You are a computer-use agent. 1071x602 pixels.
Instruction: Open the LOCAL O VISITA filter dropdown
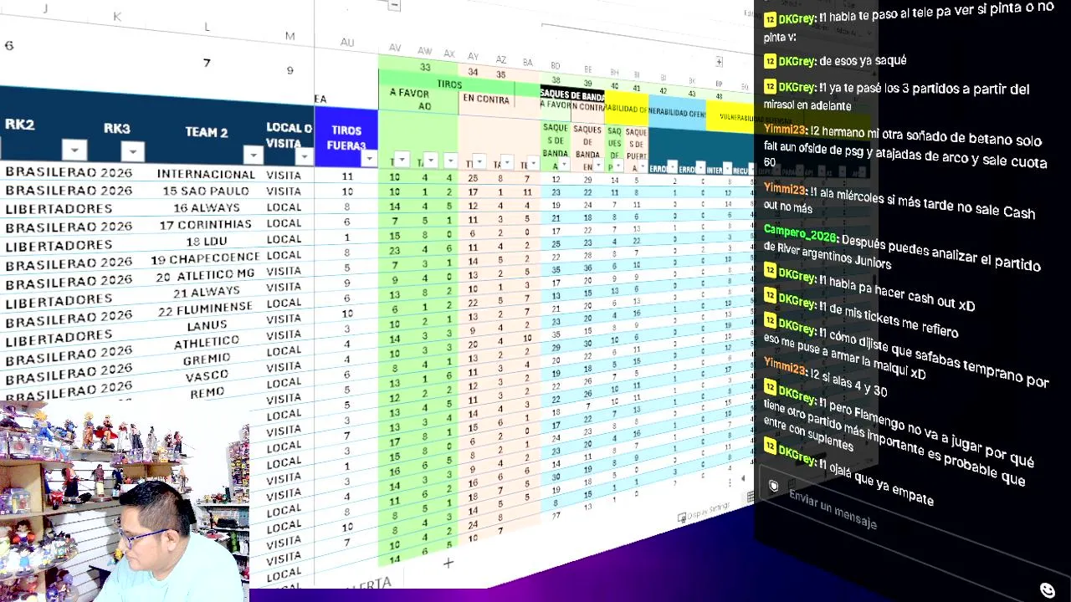(304, 156)
